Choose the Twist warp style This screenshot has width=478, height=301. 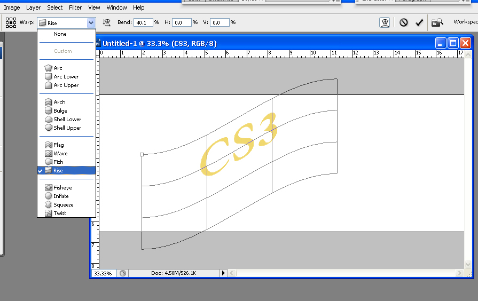[66, 213]
